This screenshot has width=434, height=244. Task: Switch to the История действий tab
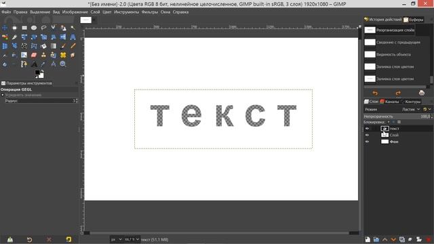[382, 20]
